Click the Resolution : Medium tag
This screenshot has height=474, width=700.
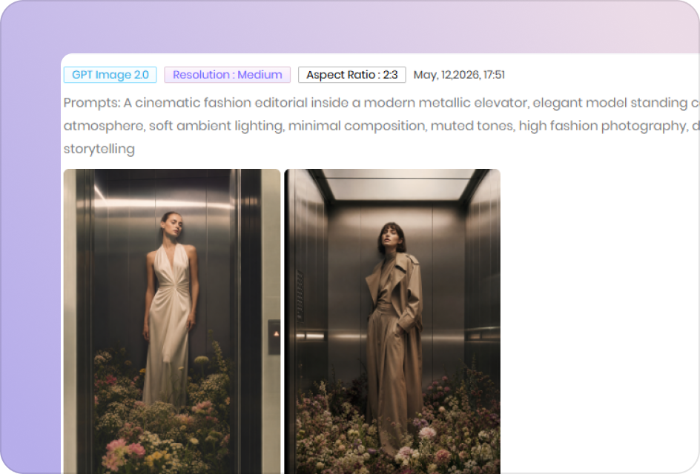(227, 75)
